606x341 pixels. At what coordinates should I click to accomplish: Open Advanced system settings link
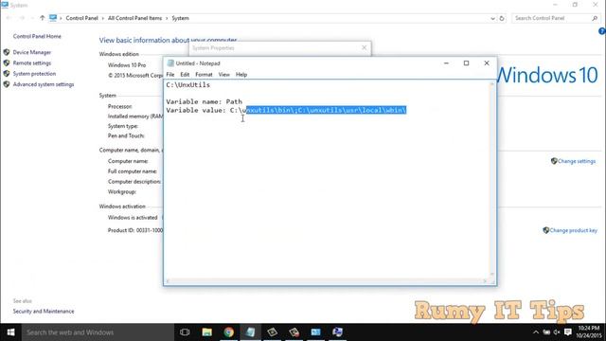coord(44,84)
